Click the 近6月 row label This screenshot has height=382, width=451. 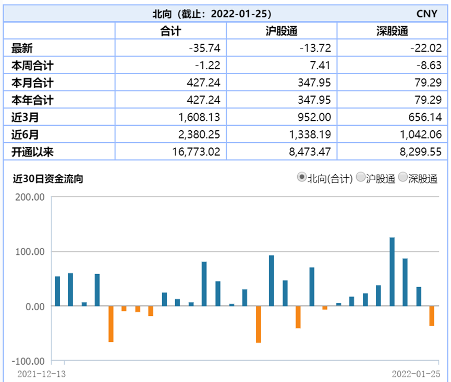click(25, 134)
